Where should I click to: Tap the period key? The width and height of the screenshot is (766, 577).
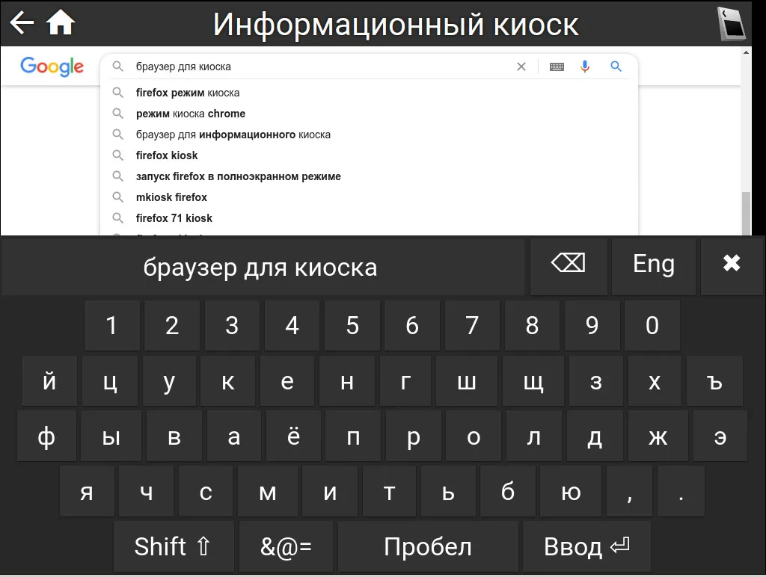681,491
